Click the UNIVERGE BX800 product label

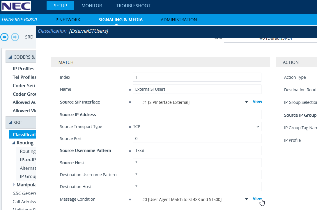(x=20, y=20)
